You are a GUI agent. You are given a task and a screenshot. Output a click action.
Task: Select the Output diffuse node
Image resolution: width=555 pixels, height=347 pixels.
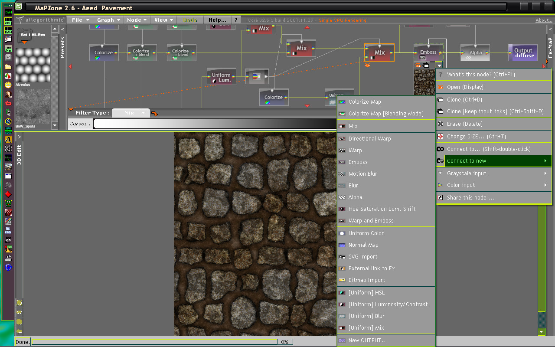[523, 52]
